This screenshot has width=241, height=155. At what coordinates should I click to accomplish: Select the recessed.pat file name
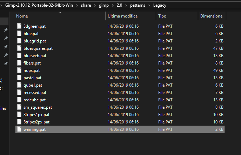point(35,93)
